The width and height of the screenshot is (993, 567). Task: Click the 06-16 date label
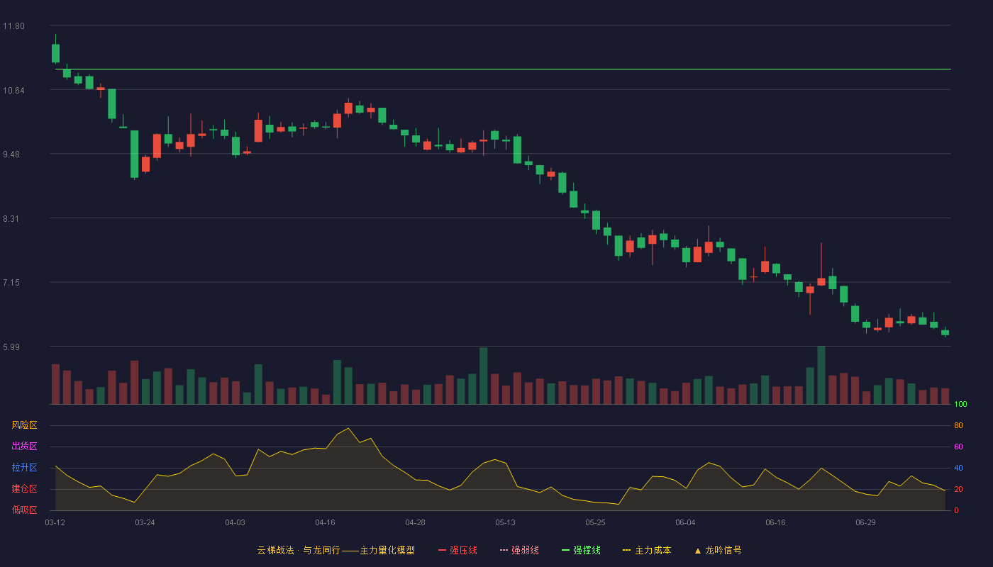[x=775, y=522]
